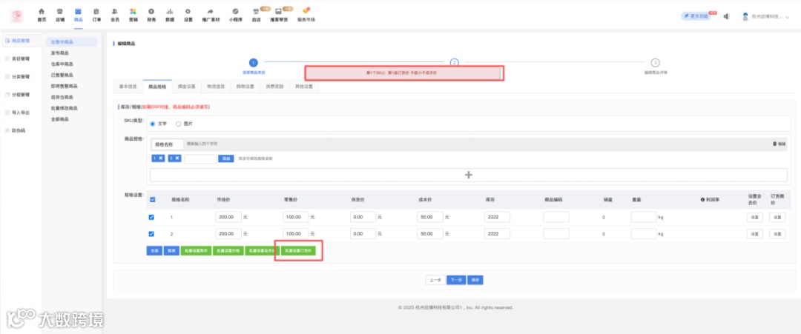This screenshot has height=334, width=801.
Task: Switch to the 商品规格 tab
Action: (157, 87)
